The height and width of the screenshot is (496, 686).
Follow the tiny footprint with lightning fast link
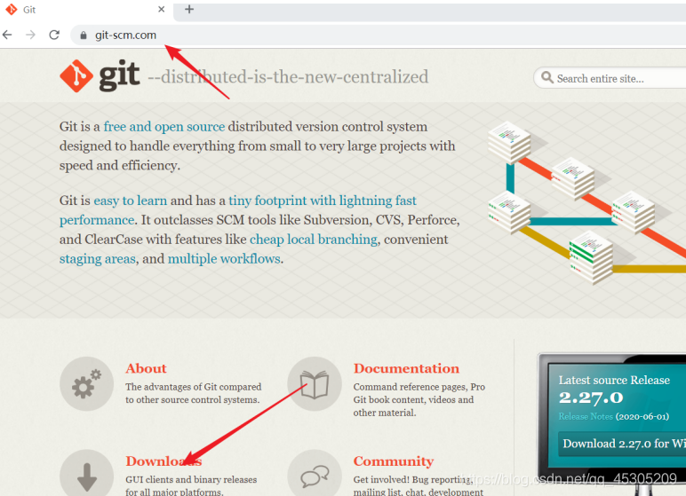pos(323,201)
